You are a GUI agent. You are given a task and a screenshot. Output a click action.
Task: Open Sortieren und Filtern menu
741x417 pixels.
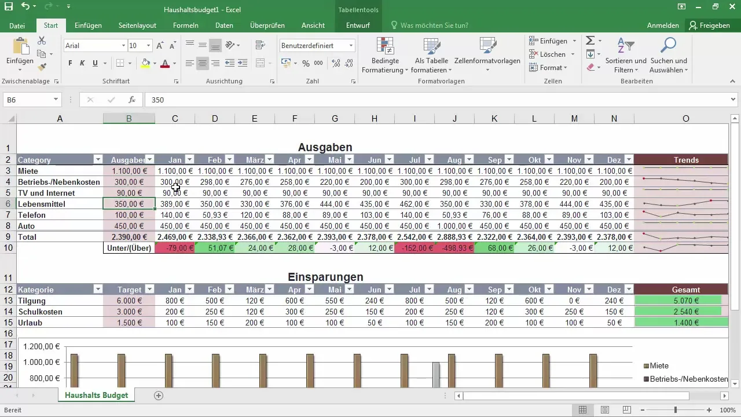click(x=626, y=55)
